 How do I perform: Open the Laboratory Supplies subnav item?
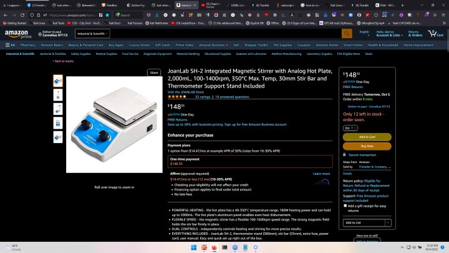[319, 54]
